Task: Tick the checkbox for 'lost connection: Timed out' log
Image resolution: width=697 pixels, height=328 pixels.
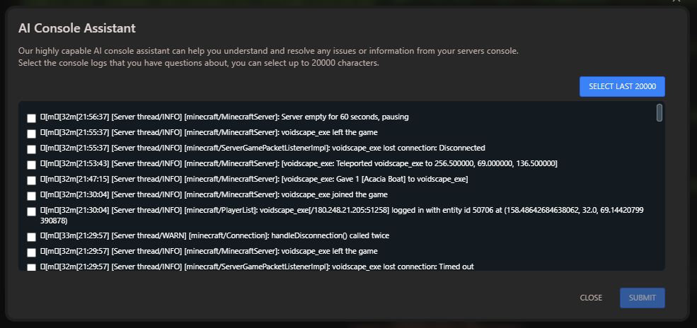Action: (32, 267)
